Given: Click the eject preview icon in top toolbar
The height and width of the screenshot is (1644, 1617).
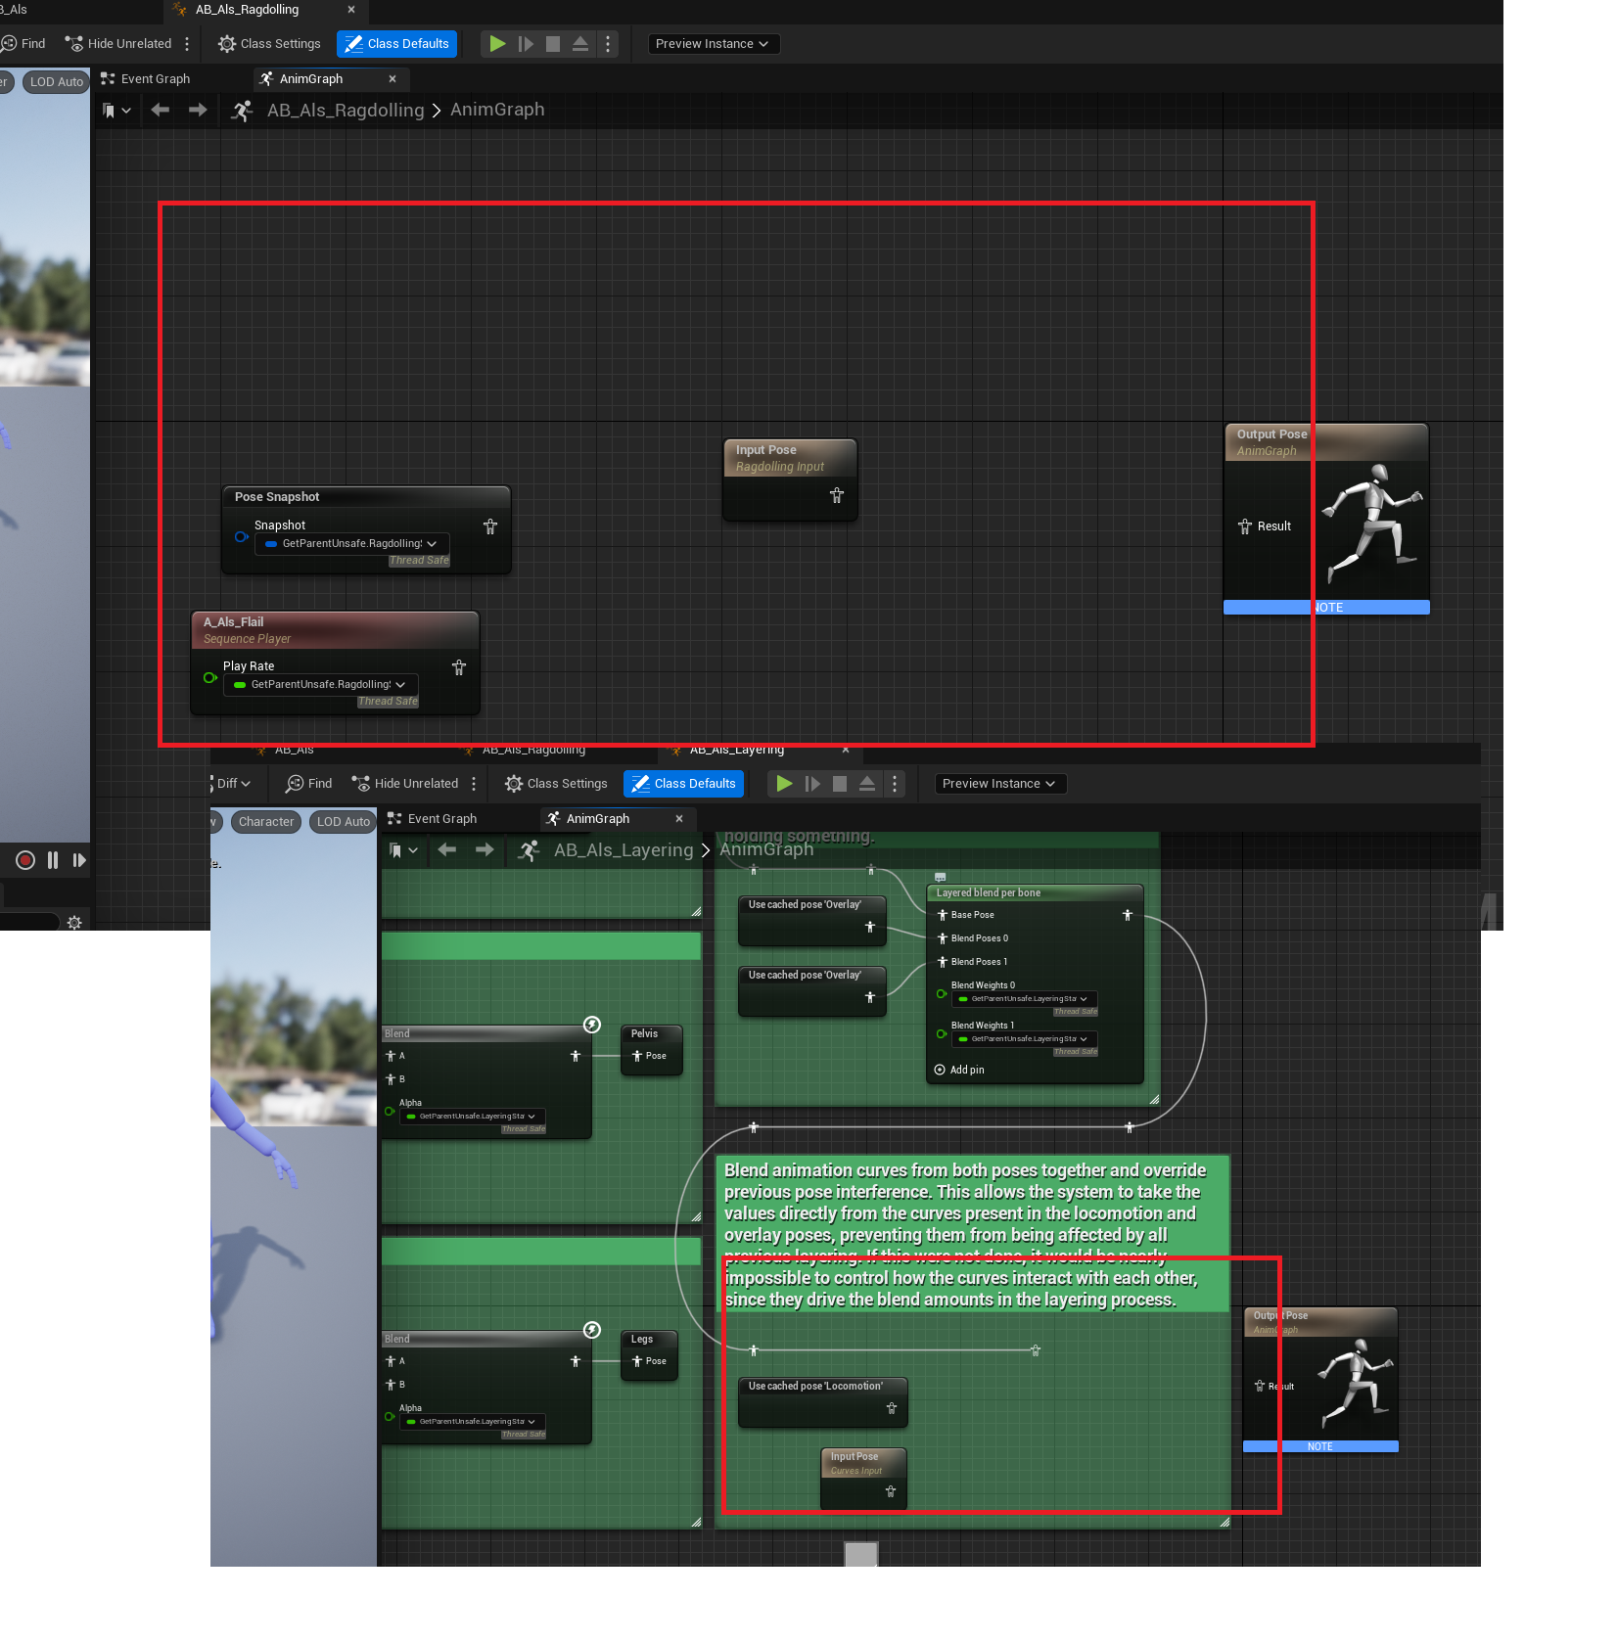Looking at the screenshot, I should coord(579,43).
